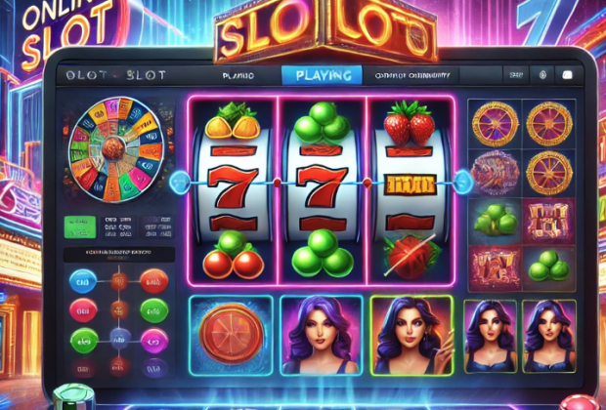The image size is (606, 410).
Task: Click the green round button on the bet grid's right side
Action: click(154, 310)
